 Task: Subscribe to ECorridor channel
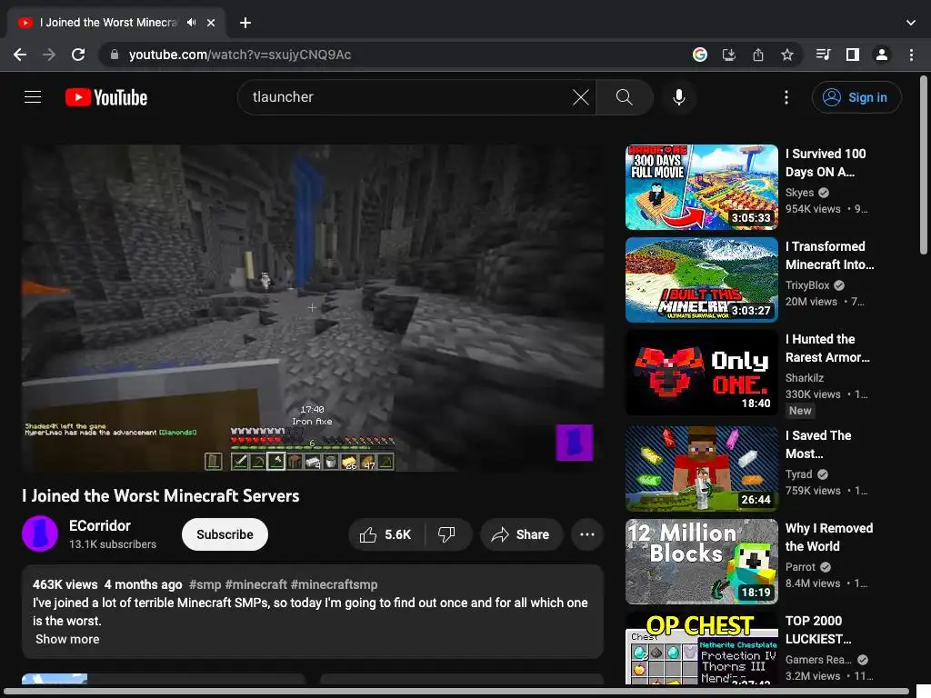[225, 534]
